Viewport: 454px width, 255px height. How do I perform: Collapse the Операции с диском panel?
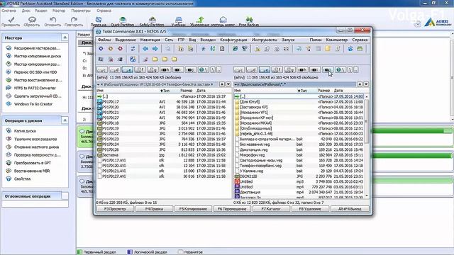click(65, 120)
